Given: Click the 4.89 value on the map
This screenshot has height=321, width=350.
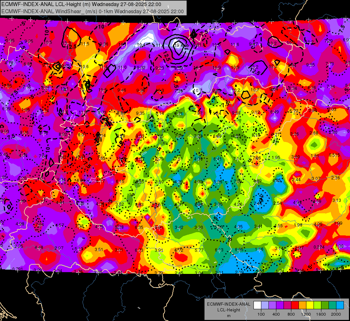Looking at the screenshot, I should (x=257, y=181).
